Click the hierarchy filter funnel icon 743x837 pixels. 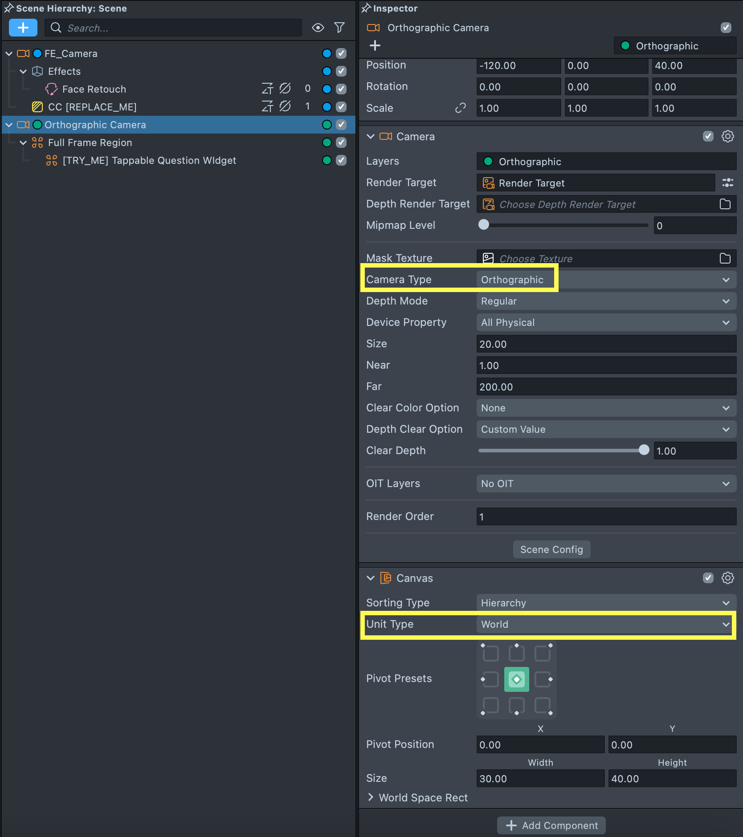tap(339, 28)
